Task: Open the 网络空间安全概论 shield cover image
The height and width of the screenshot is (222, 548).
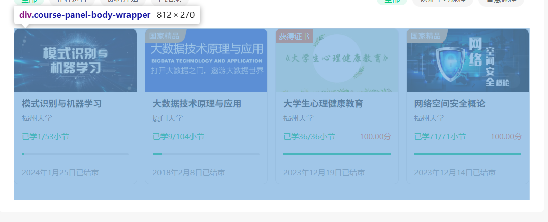Action: pos(468,60)
